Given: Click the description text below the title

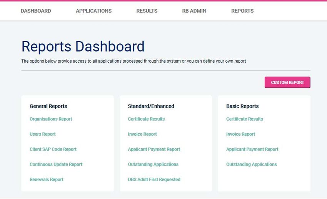Looking at the screenshot, I should tap(133, 61).
